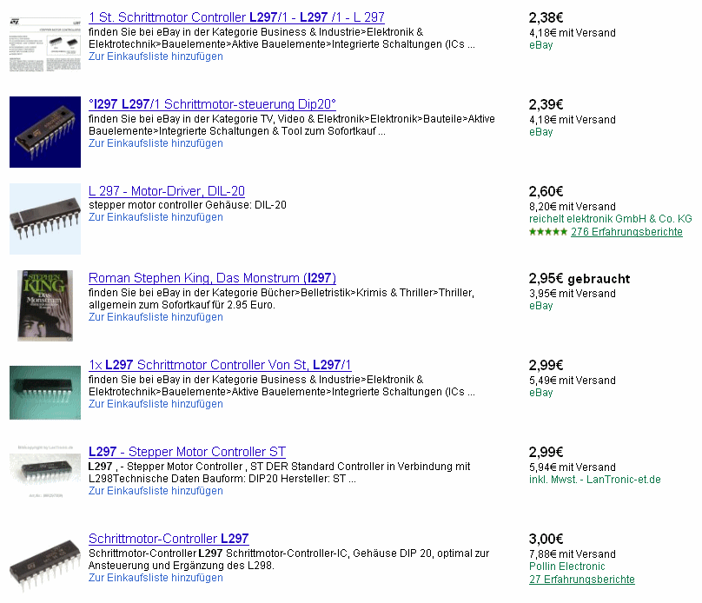Click chip on blue background thumbnail
This screenshot has height=603, width=702.
45,132
